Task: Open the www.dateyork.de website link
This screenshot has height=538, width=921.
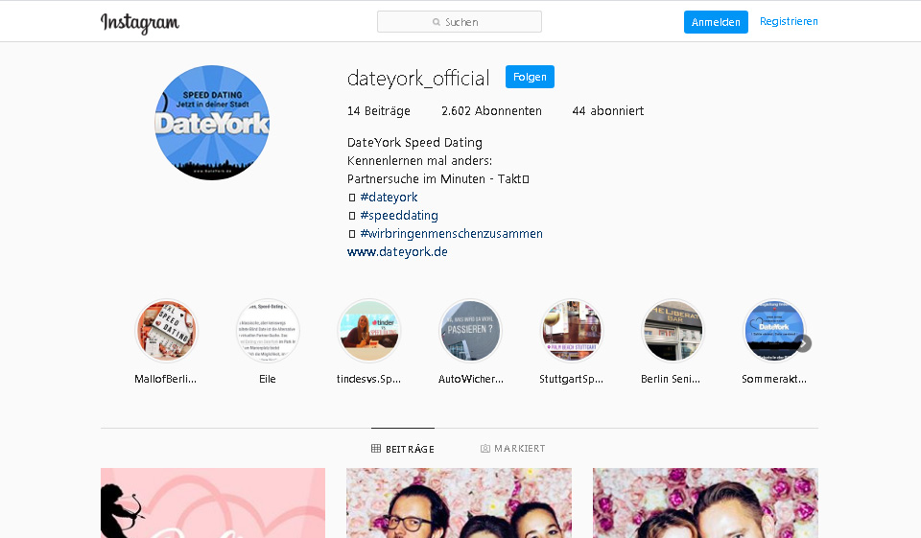Action: [x=397, y=252]
